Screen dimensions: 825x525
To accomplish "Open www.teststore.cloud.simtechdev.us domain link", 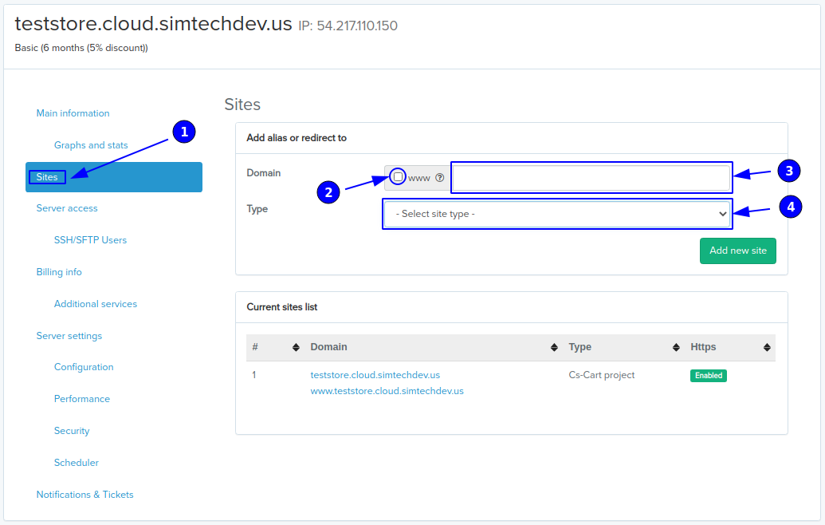I will (x=387, y=391).
